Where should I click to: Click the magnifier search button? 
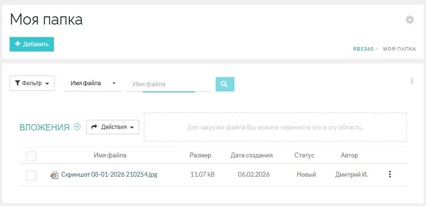tap(224, 84)
